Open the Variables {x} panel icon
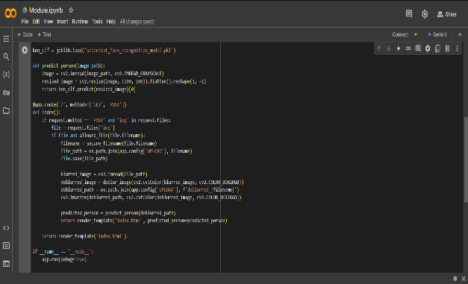This screenshot has height=284, width=468. coord(6,75)
